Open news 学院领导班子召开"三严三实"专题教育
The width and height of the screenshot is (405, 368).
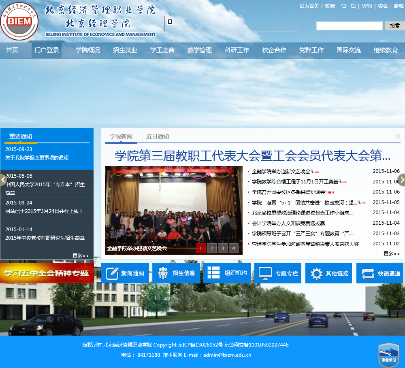[302, 234]
